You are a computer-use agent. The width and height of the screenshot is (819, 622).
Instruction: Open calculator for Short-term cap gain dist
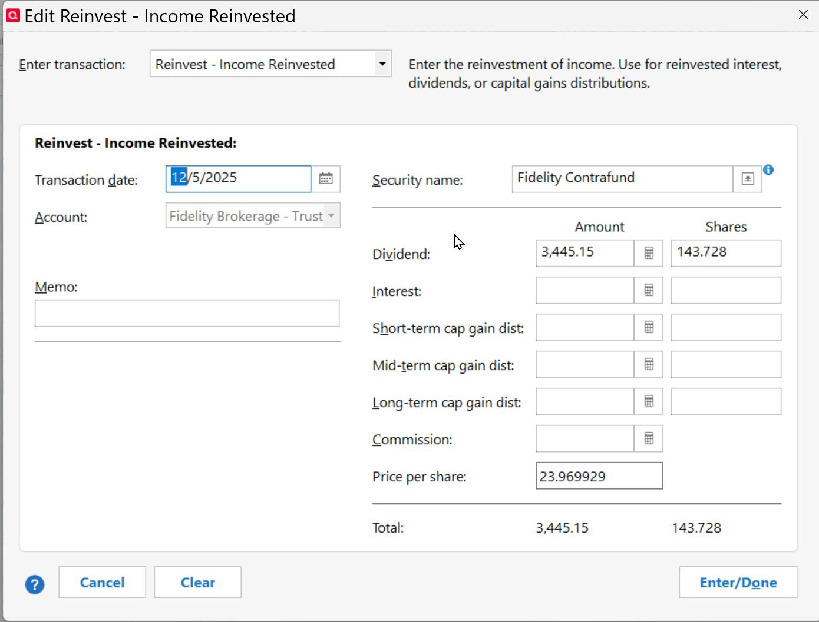pos(649,327)
